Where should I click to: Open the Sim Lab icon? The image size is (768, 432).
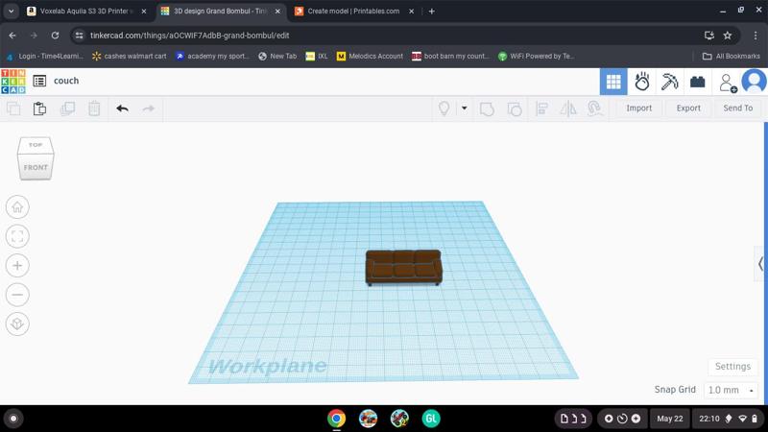(641, 82)
